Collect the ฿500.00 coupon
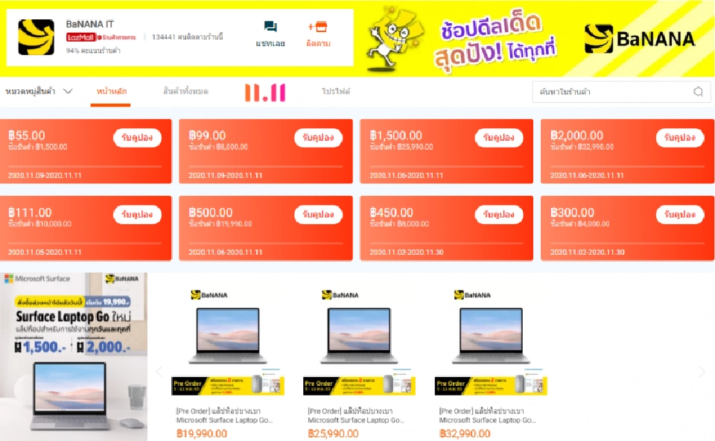Screen dimensions: 715x441 (x=318, y=215)
